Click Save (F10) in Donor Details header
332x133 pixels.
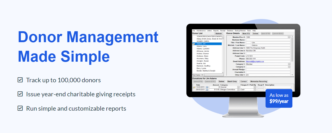266,34
